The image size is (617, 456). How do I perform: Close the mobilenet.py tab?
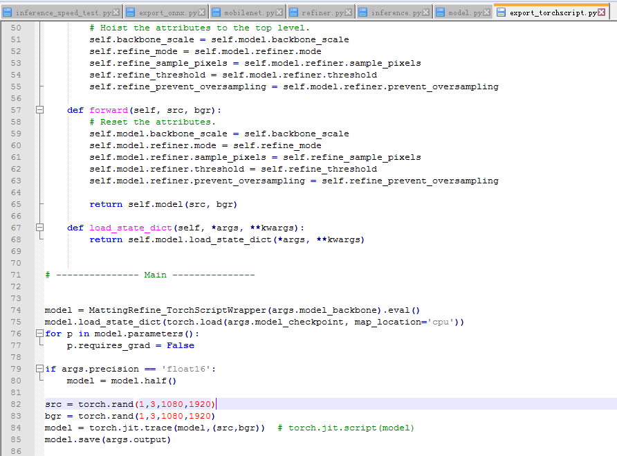[x=279, y=12]
